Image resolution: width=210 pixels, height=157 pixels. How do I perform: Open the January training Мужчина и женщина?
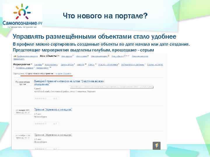[x=53, y=110]
